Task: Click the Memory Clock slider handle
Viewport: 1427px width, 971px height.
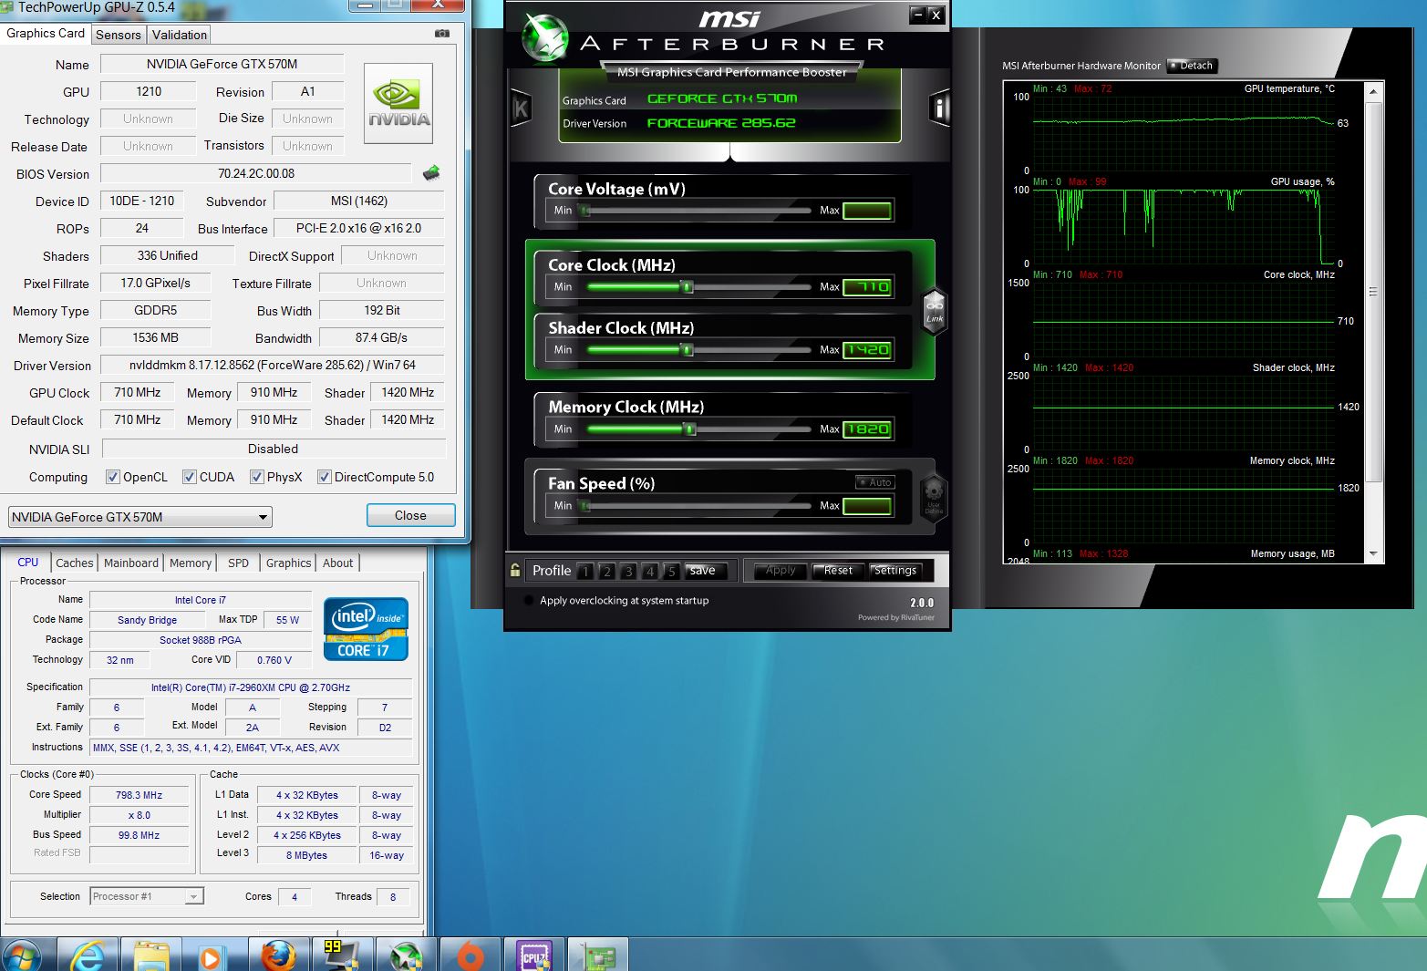Action: click(690, 429)
